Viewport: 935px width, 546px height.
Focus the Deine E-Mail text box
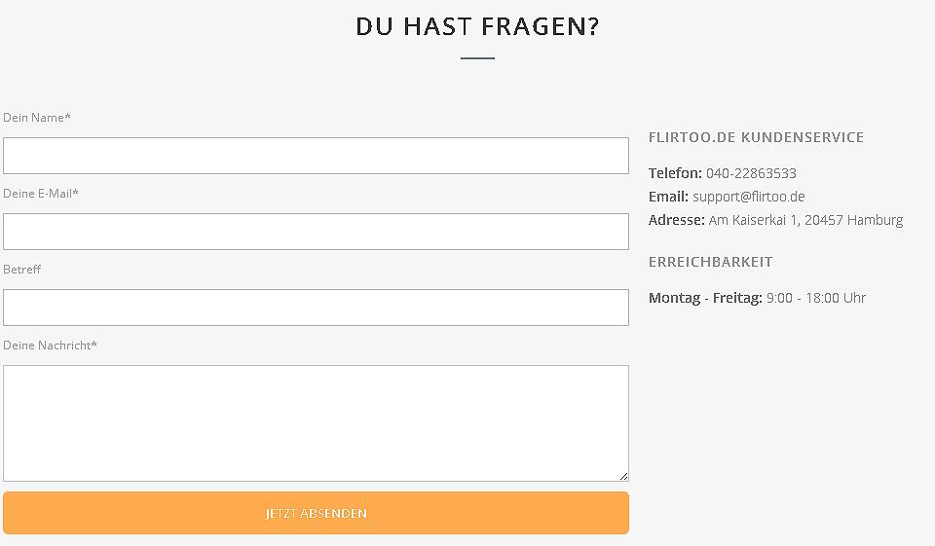(316, 232)
